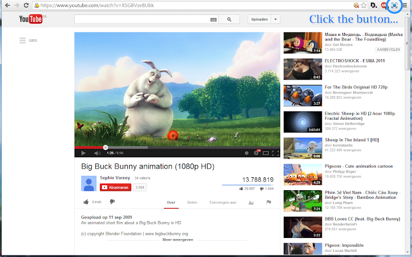The width and height of the screenshot is (412, 257).
Task: Click the Sophie Varney channel avatar
Action: click(x=89, y=183)
